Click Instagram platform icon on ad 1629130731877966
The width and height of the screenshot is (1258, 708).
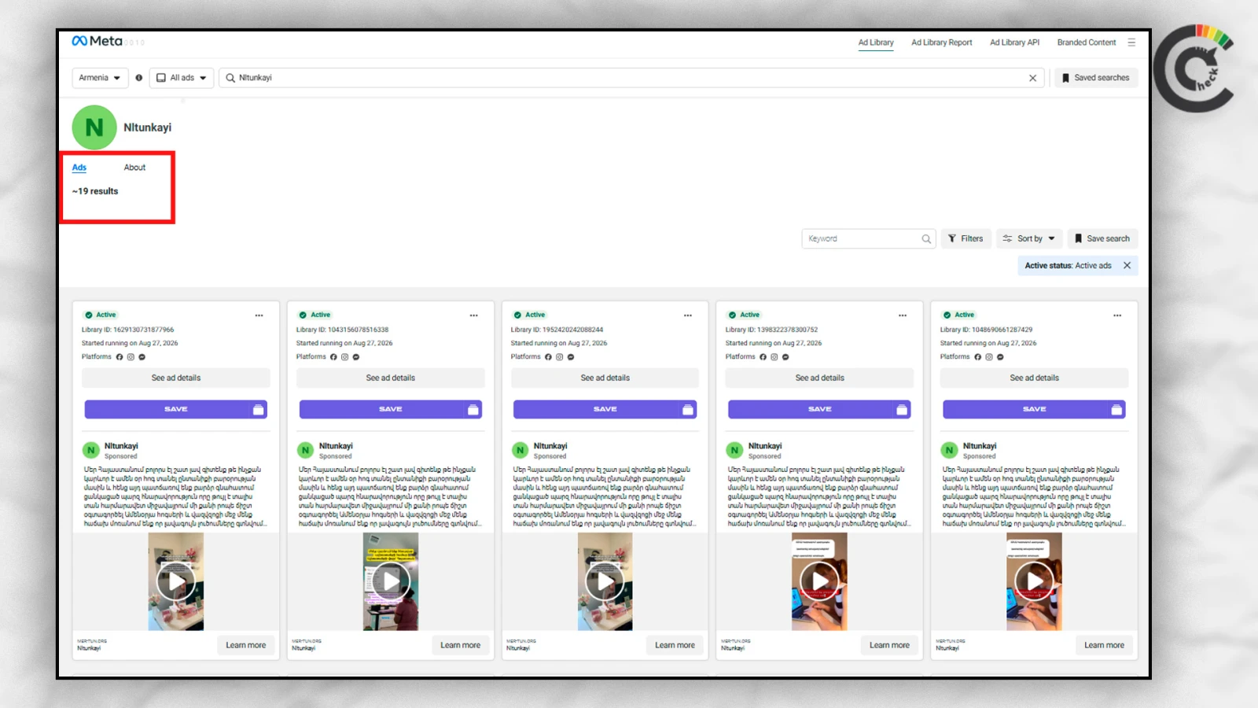click(131, 357)
